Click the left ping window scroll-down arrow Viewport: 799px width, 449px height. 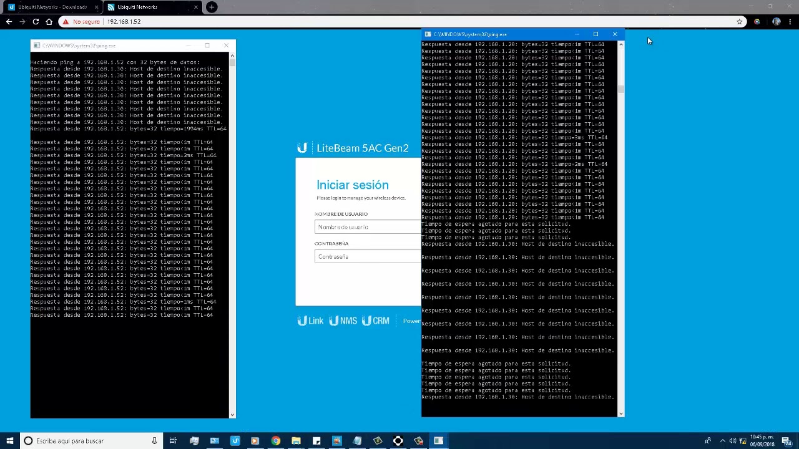click(x=232, y=414)
